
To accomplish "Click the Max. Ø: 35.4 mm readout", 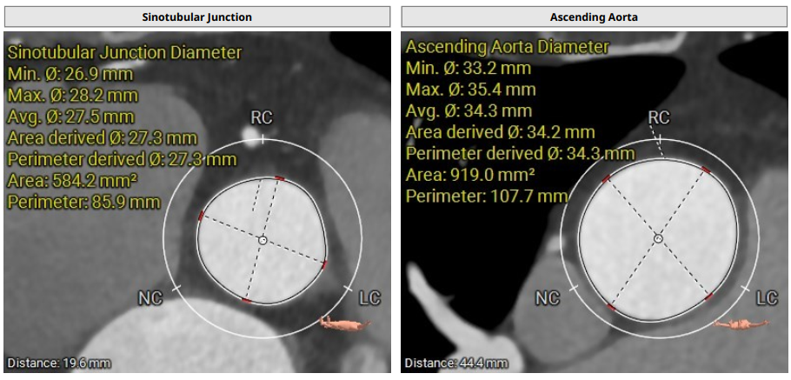I will tap(470, 90).
